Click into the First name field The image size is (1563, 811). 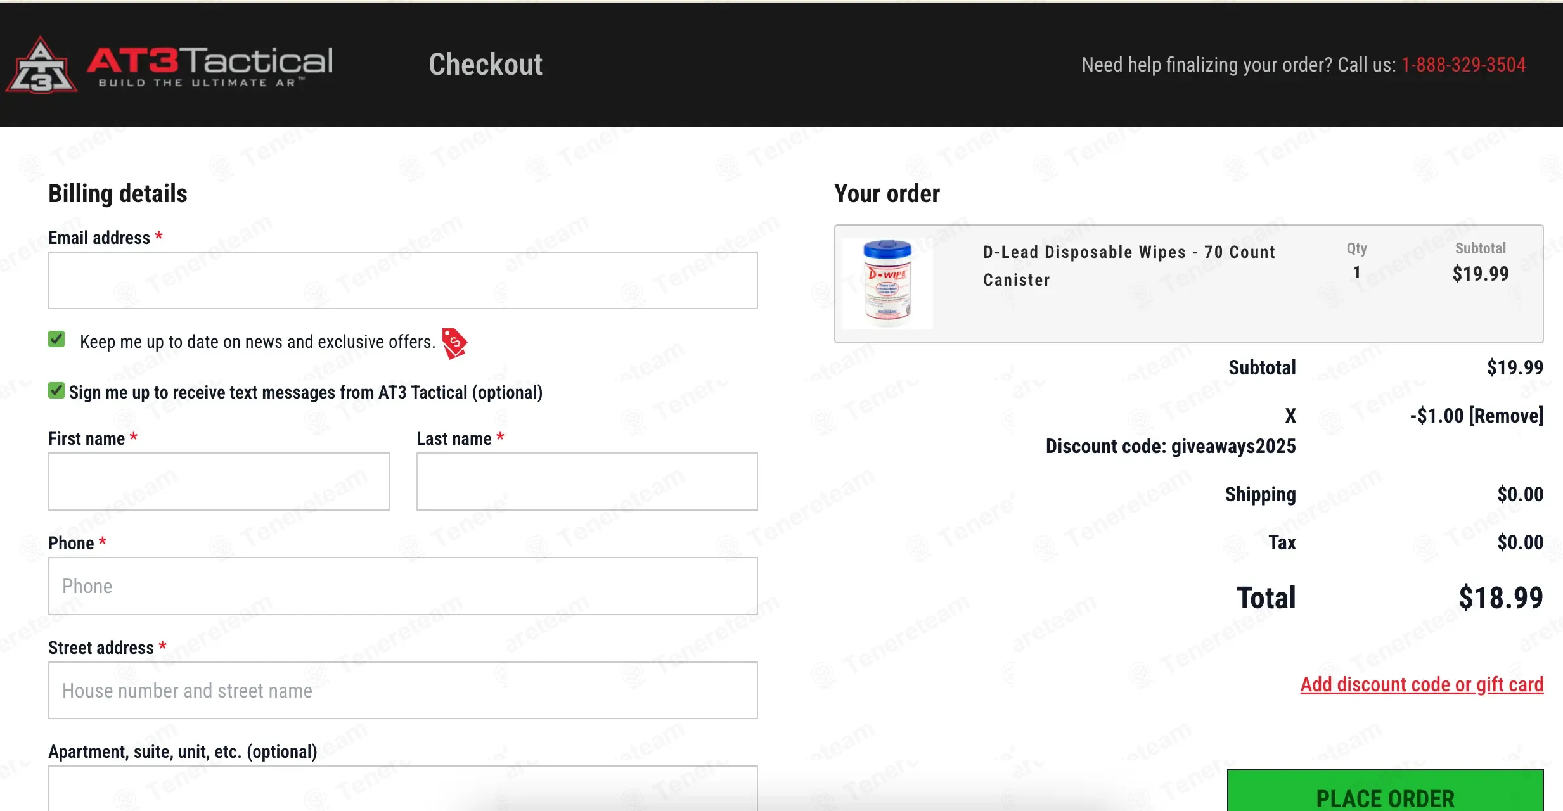[219, 482]
